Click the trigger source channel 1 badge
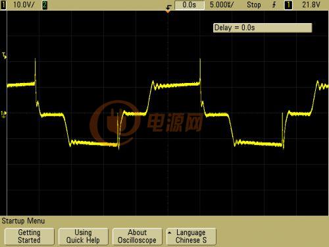Image resolution: width=329 pixels, height=247 pixels. point(288,5)
